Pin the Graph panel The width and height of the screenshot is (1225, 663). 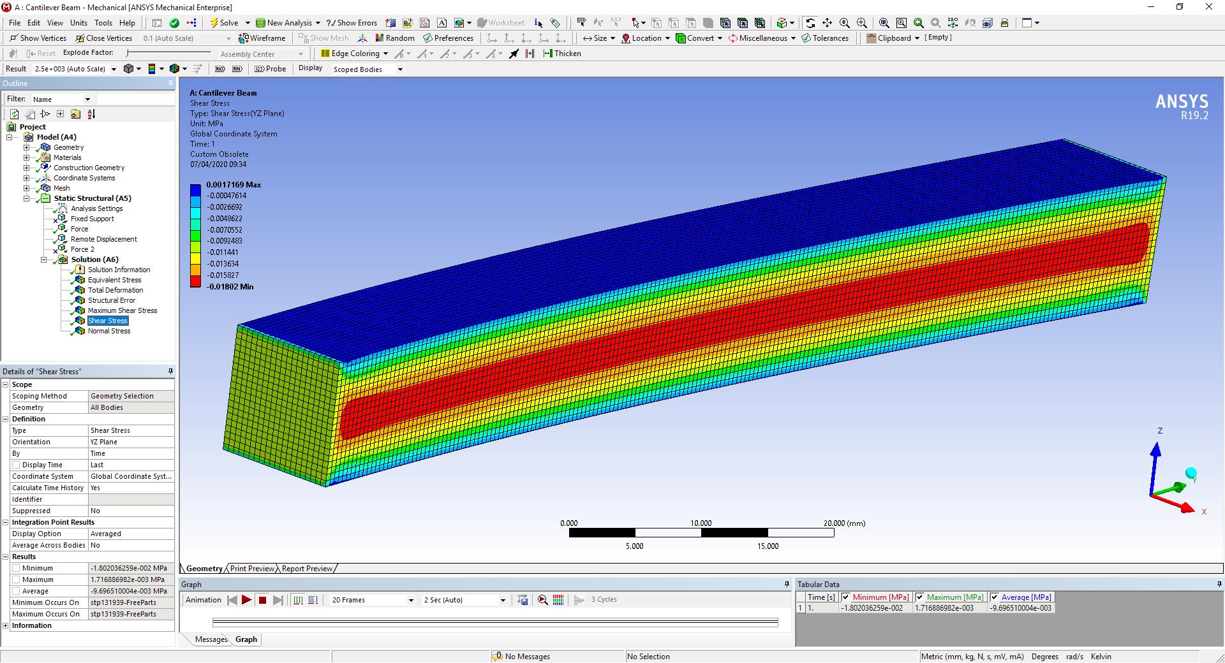[x=787, y=584]
